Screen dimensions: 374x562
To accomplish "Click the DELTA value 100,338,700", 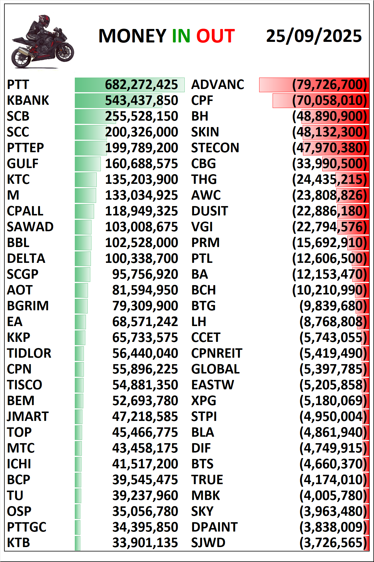I will click(141, 259).
